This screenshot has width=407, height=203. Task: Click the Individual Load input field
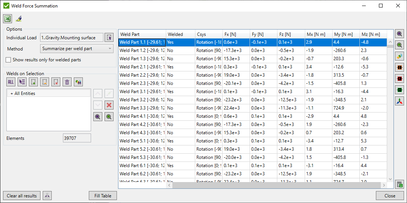point(72,37)
